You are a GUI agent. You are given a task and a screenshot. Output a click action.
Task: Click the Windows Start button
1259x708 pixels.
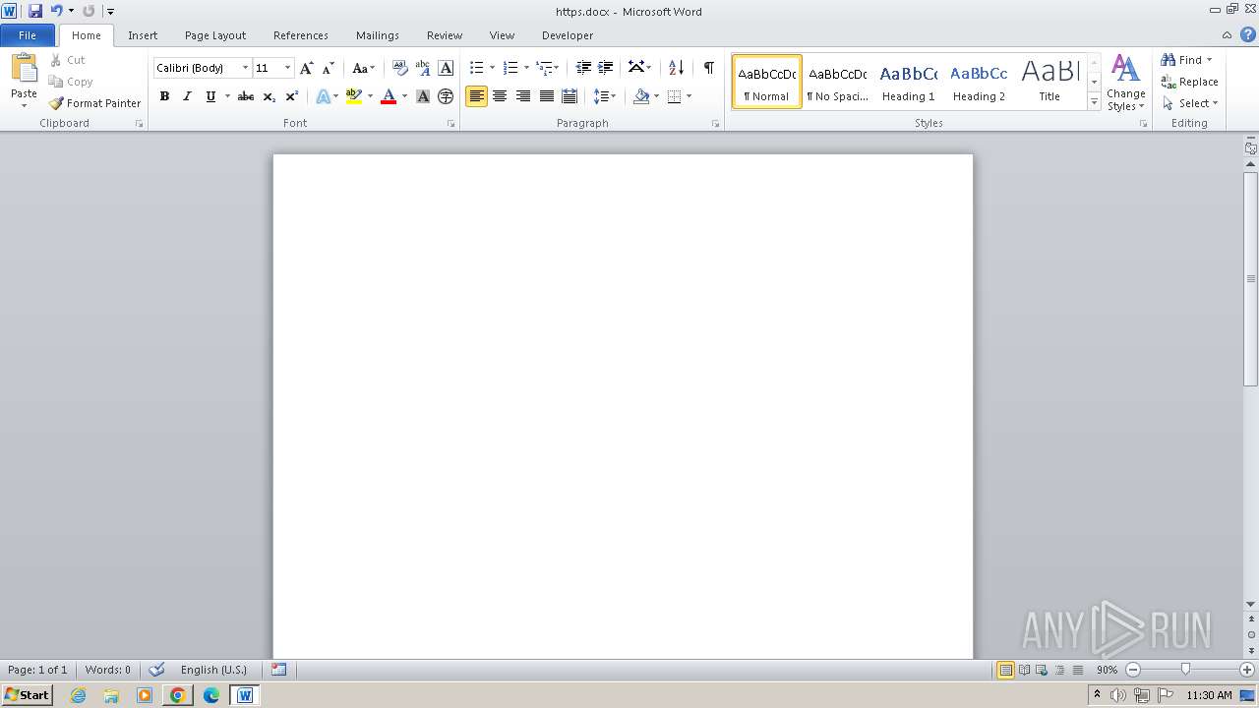27,695
